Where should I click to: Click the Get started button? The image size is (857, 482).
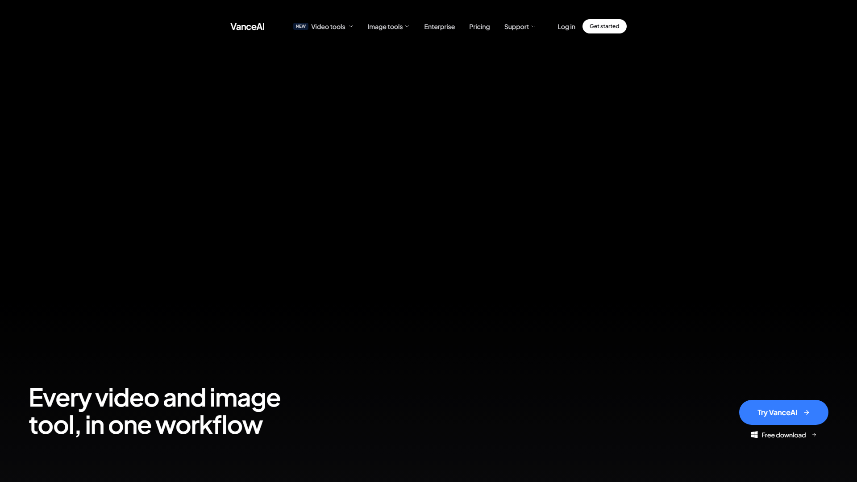604,26
